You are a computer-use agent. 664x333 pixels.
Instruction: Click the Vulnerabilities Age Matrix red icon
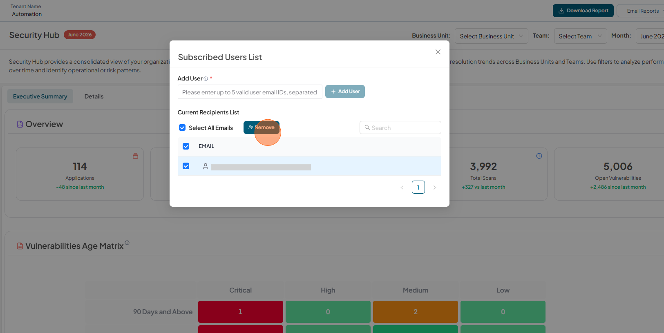(20, 246)
